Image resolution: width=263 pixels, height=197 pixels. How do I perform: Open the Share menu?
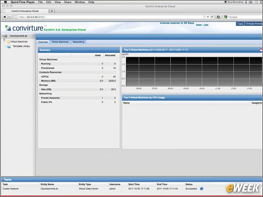tap(67, 2)
